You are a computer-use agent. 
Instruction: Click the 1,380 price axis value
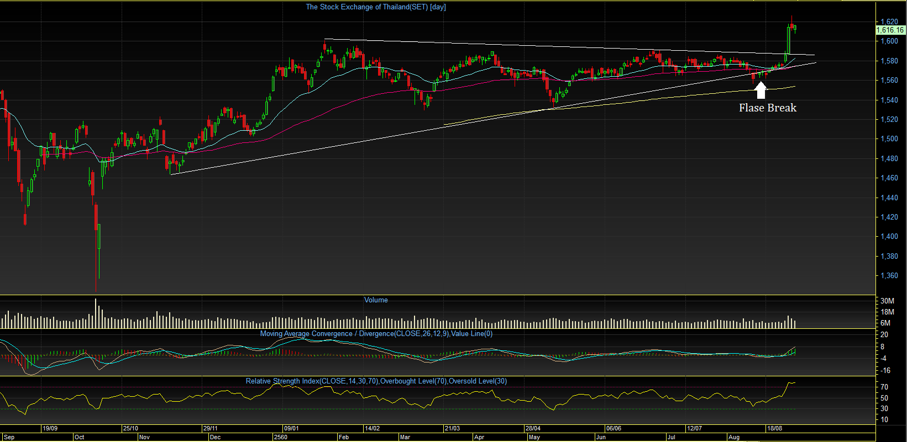pos(889,256)
